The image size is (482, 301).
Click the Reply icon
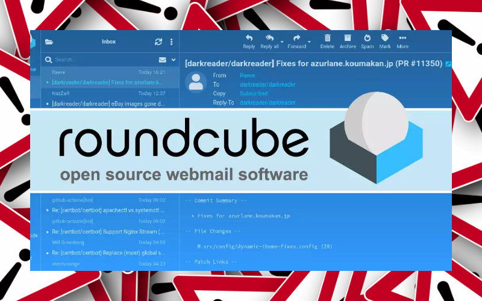[249, 38]
